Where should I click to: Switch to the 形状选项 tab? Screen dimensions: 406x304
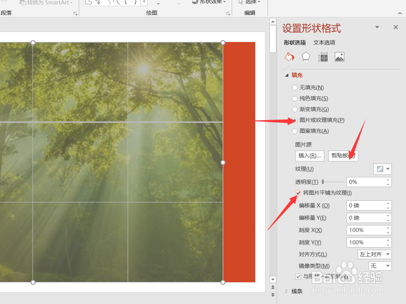[x=295, y=43]
